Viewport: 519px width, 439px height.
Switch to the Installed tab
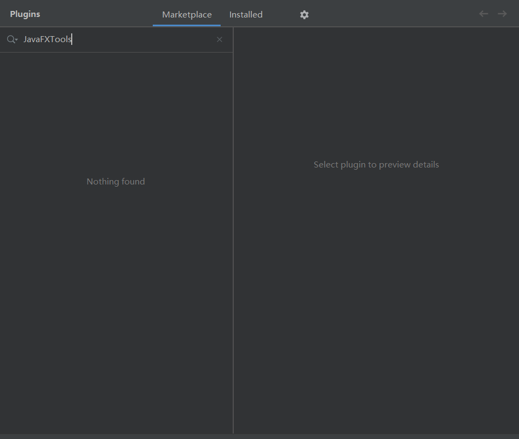click(x=246, y=15)
